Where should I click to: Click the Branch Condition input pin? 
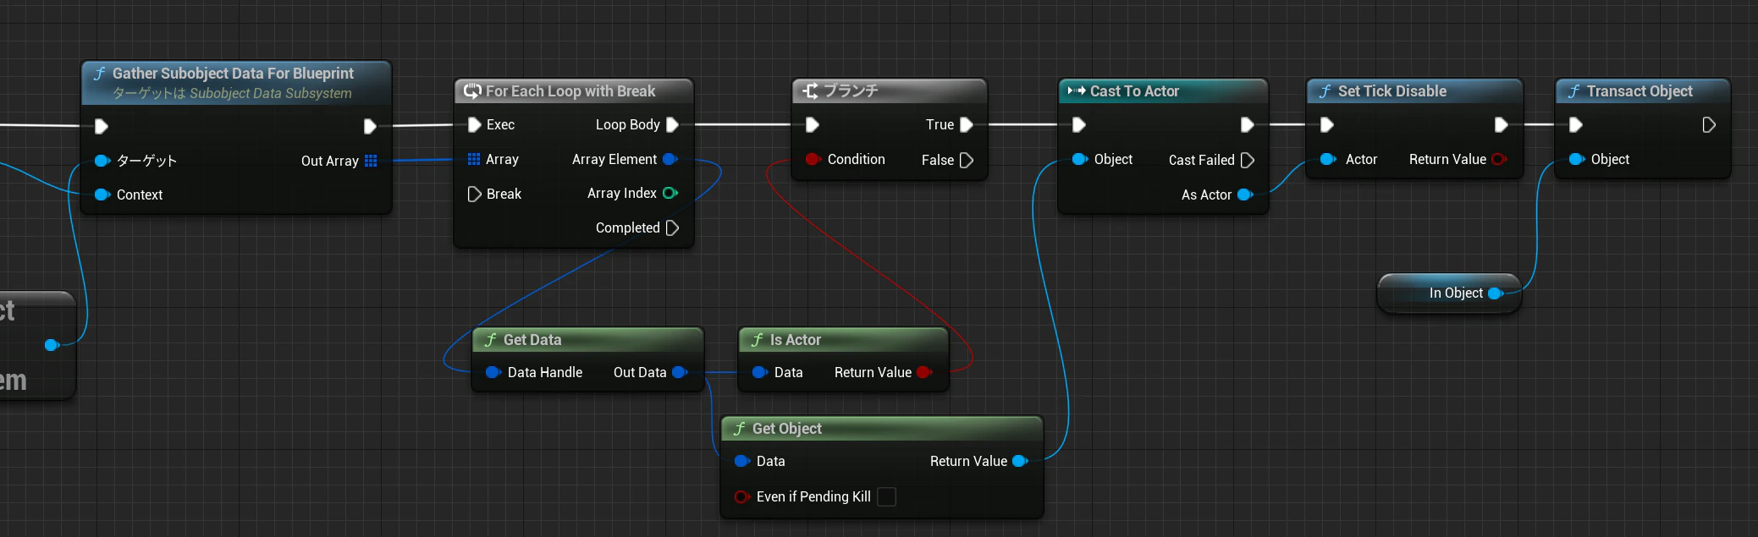tap(813, 159)
